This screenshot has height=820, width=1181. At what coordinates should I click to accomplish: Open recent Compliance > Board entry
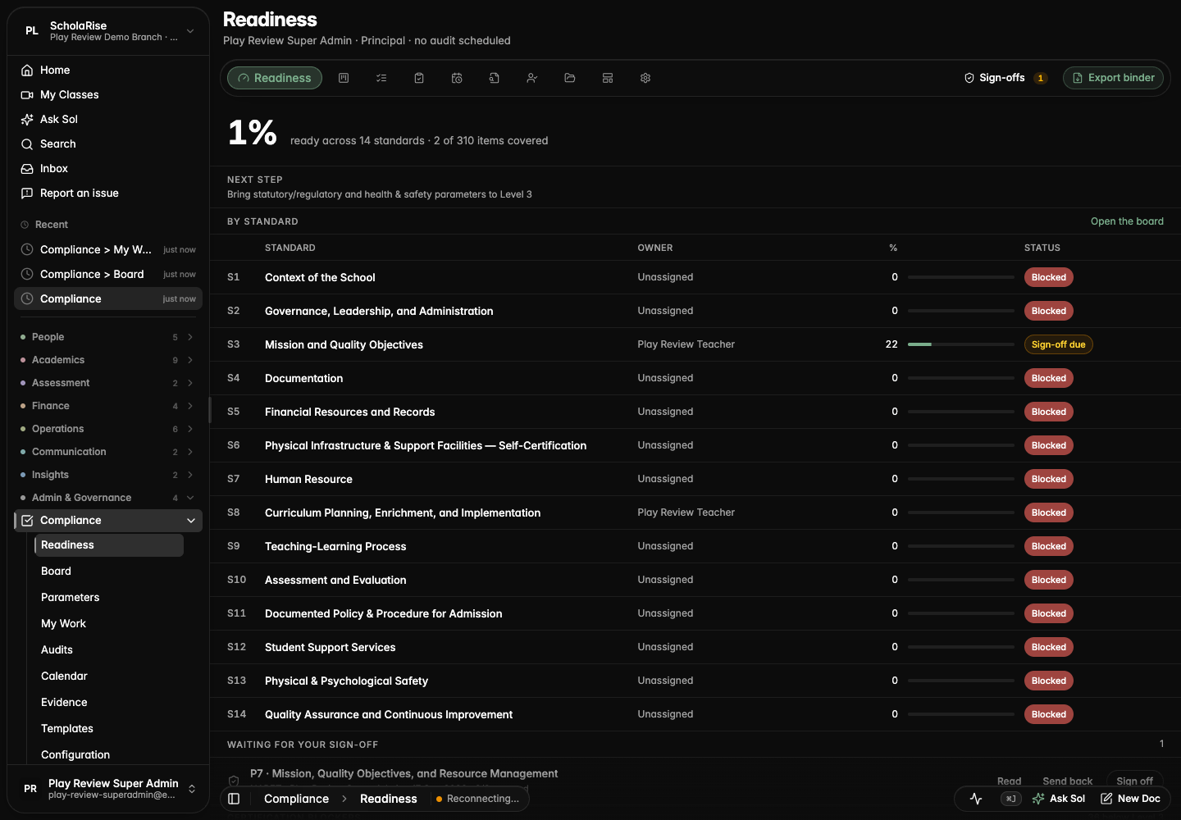click(x=108, y=274)
